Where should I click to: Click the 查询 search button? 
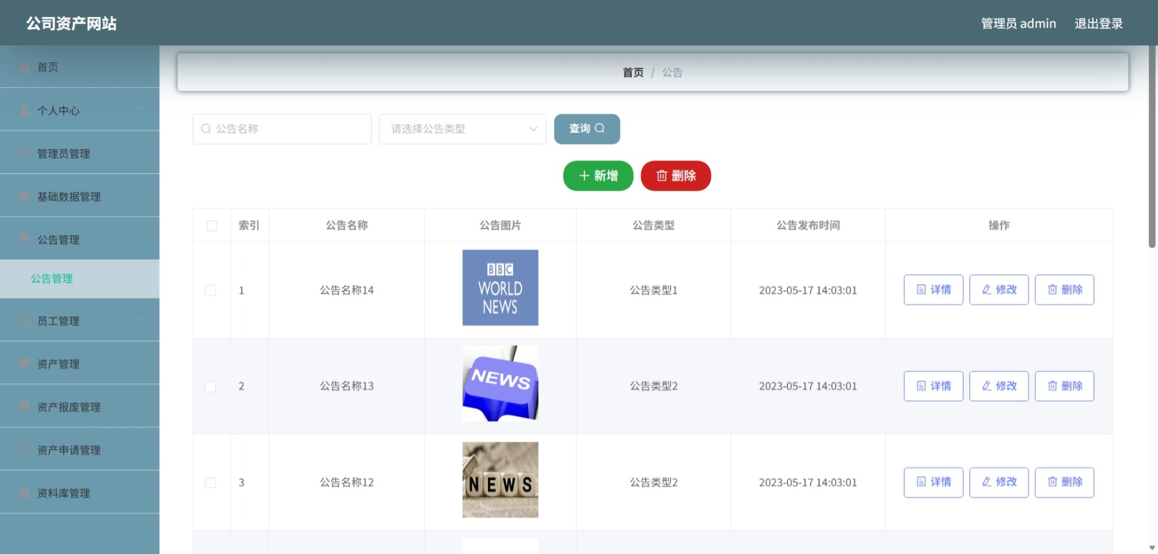tap(587, 129)
